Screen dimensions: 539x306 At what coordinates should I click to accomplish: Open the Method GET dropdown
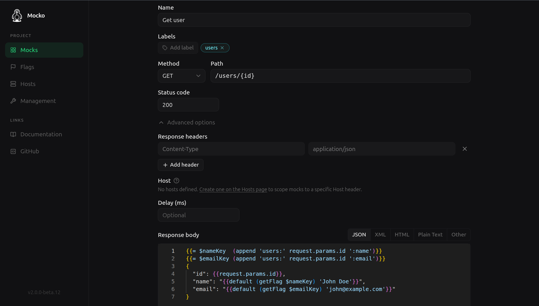pyautogui.click(x=182, y=76)
